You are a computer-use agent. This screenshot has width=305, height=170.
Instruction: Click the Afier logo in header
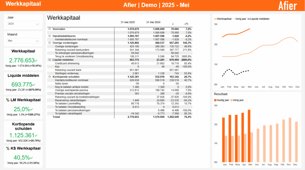[287, 6]
